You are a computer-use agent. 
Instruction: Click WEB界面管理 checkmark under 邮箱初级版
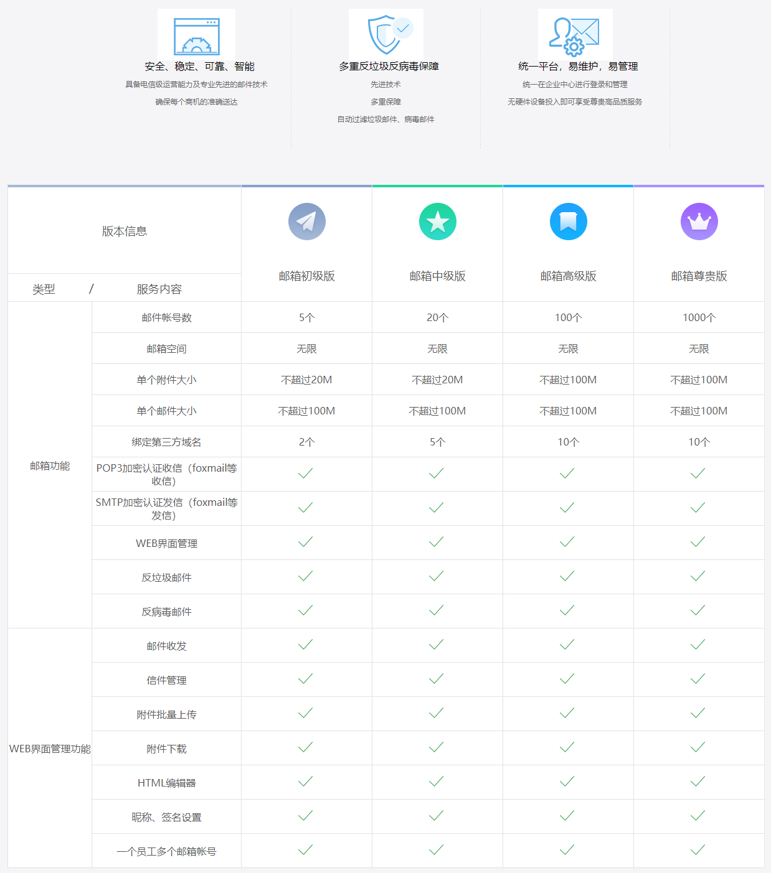pyautogui.click(x=306, y=542)
